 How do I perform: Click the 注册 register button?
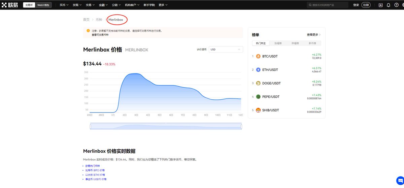(x=366, y=5)
